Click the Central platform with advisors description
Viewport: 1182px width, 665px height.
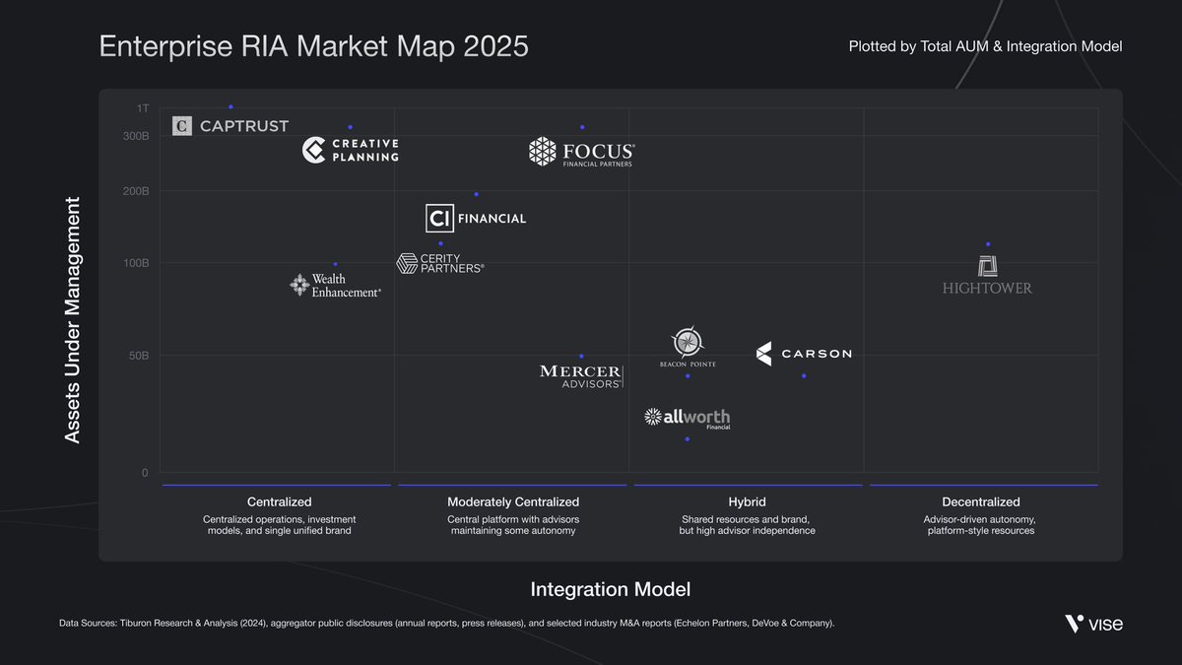point(513,525)
